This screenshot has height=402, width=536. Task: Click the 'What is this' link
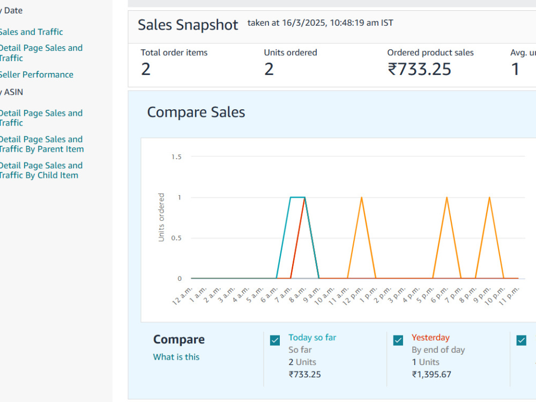[176, 357]
